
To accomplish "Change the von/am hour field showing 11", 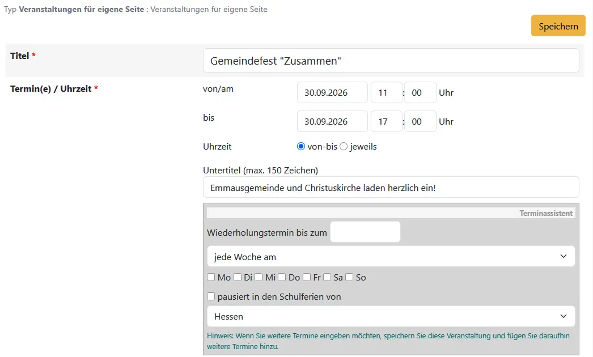I will 386,93.
